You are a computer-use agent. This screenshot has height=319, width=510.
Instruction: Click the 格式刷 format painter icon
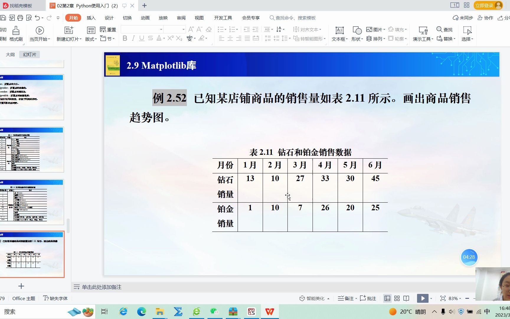16,33
